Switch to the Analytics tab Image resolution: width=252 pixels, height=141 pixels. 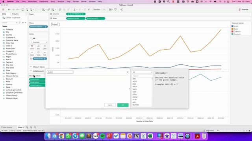pos(15,14)
